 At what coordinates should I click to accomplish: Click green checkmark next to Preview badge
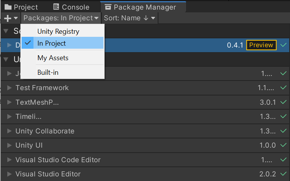coord(284,45)
